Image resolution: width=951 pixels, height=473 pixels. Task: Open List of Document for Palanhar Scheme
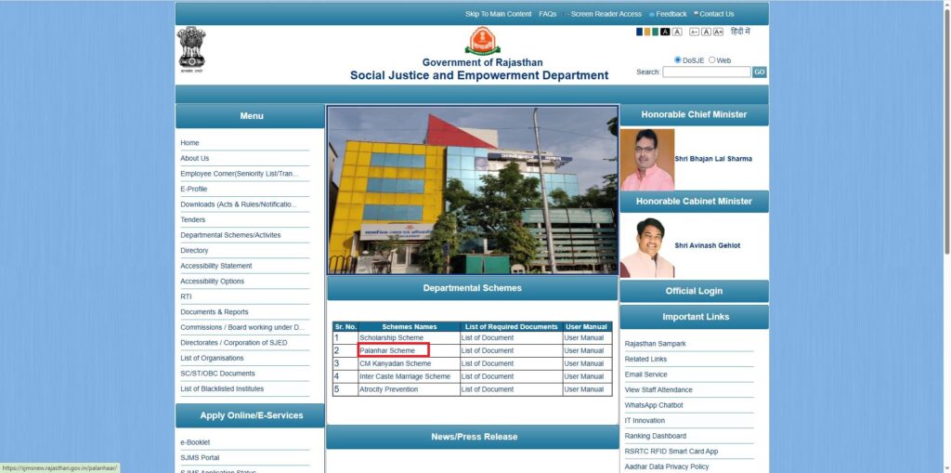(487, 350)
